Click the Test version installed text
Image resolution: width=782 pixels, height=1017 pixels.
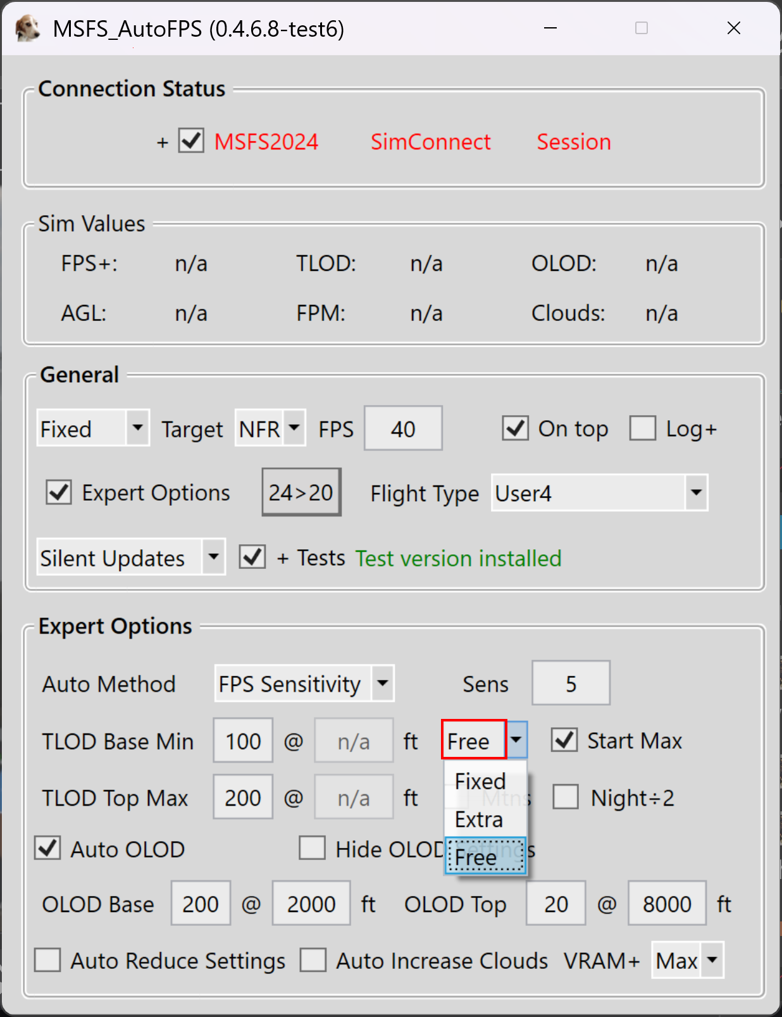coord(458,558)
